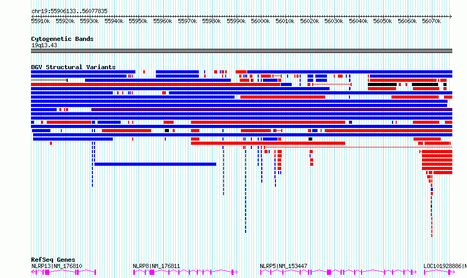Click the 55910k ruler label
The width and height of the screenshot is (467, 278).
[x=40, y=21]
